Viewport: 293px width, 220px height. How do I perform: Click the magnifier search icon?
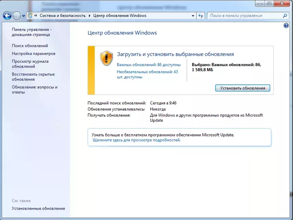pos(285,16)
